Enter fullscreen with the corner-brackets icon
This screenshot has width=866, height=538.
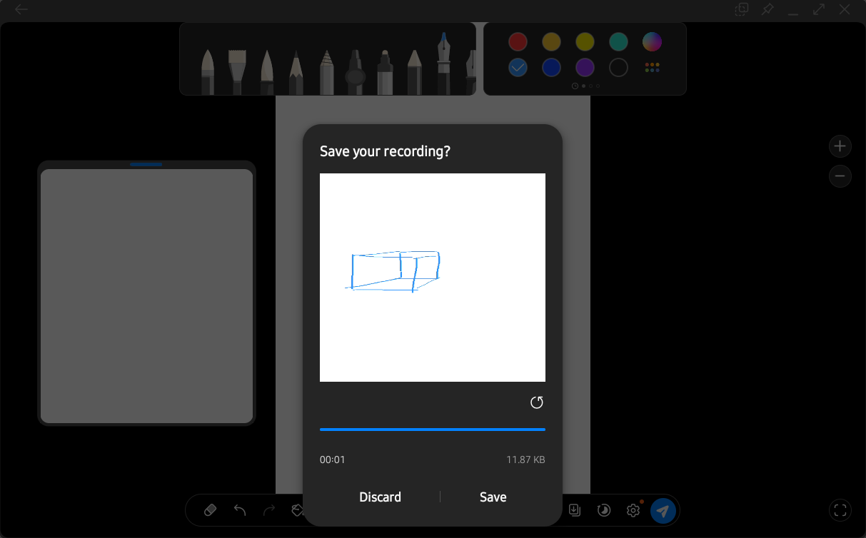(x=840, y=510)
